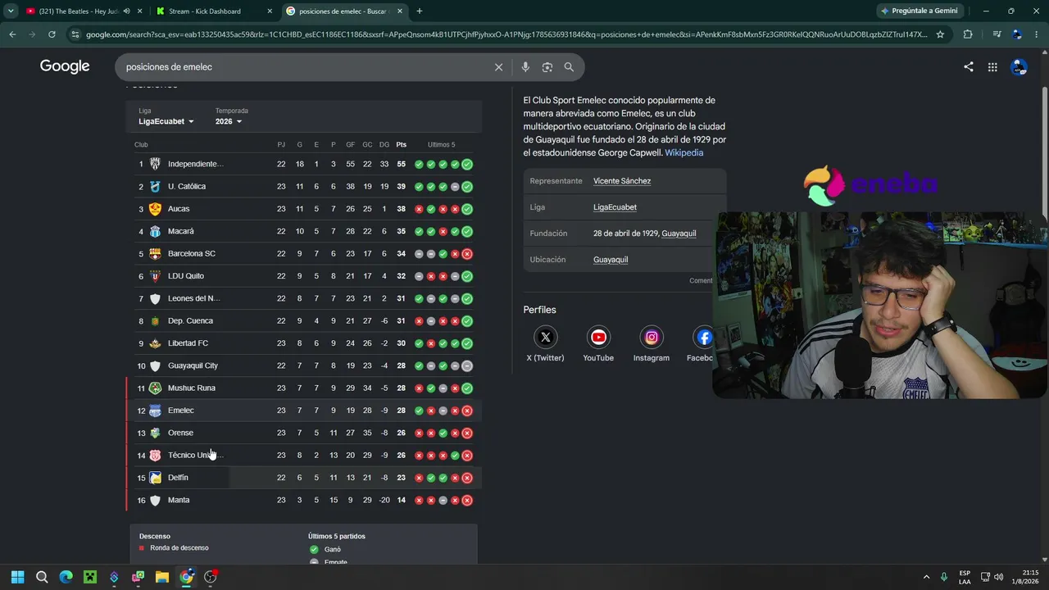Open the Liga dropdown showing LigaEcuabet
The width and height of the screenshot is (1049, 590).
point(166,121)
